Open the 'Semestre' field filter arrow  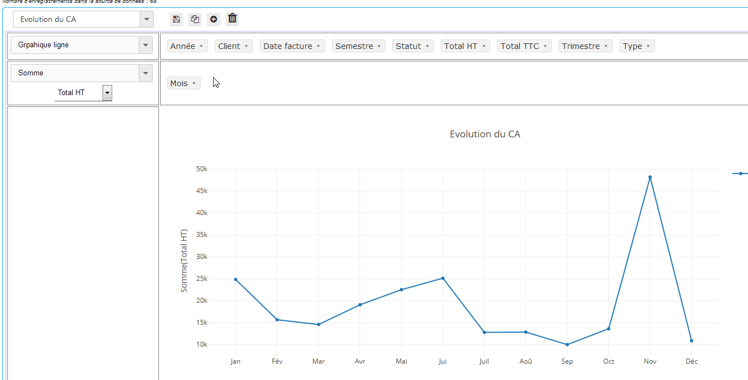[x=379, y=47]
